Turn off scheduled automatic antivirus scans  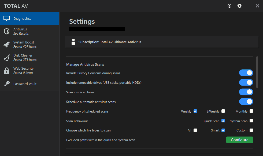(246, 101)
